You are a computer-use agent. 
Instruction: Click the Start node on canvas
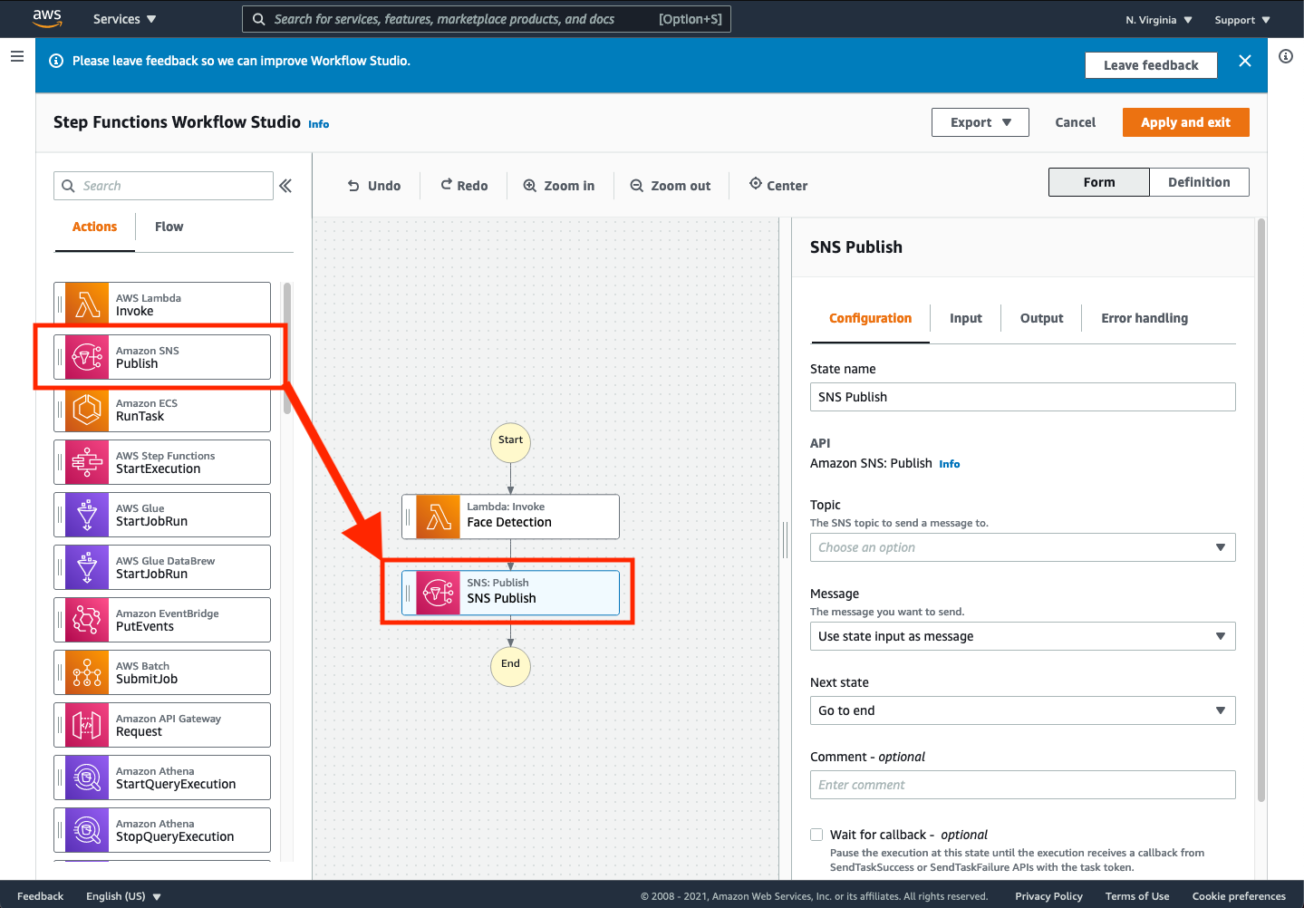510,441
